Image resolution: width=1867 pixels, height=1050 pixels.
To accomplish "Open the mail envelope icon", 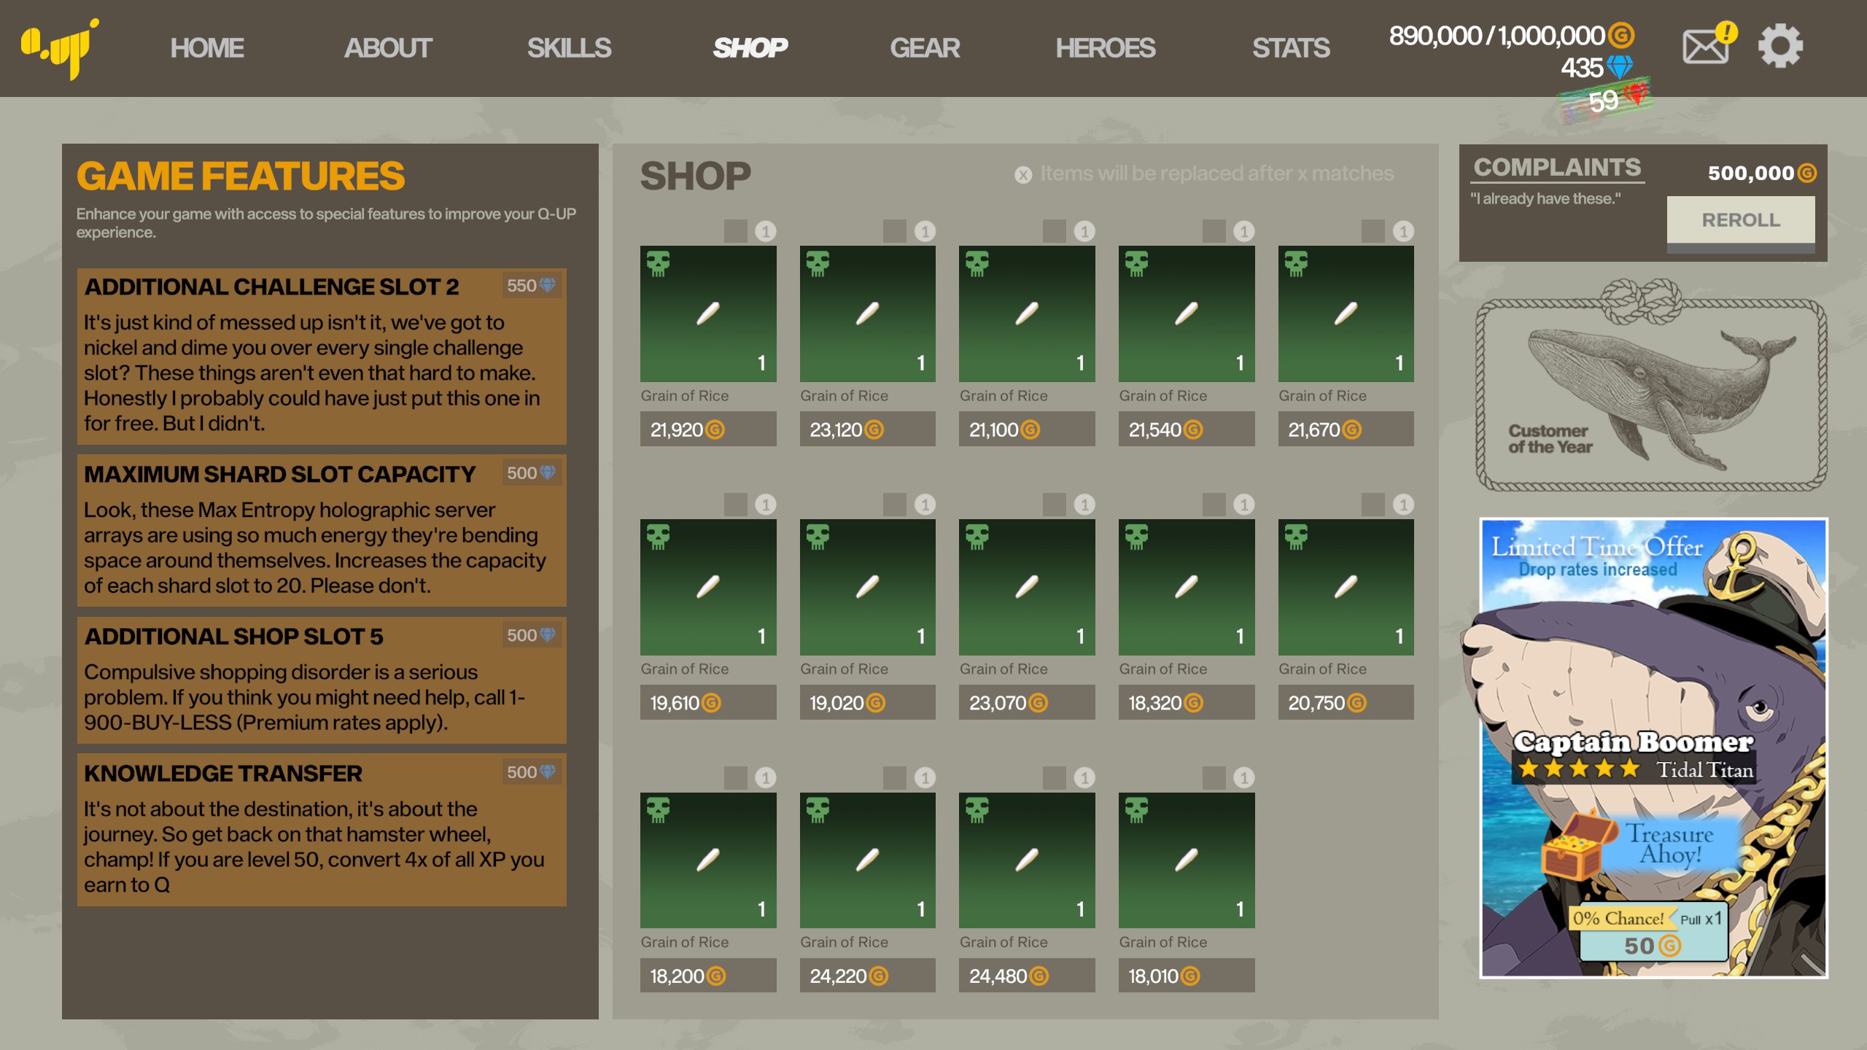I will pos(1705,48).
